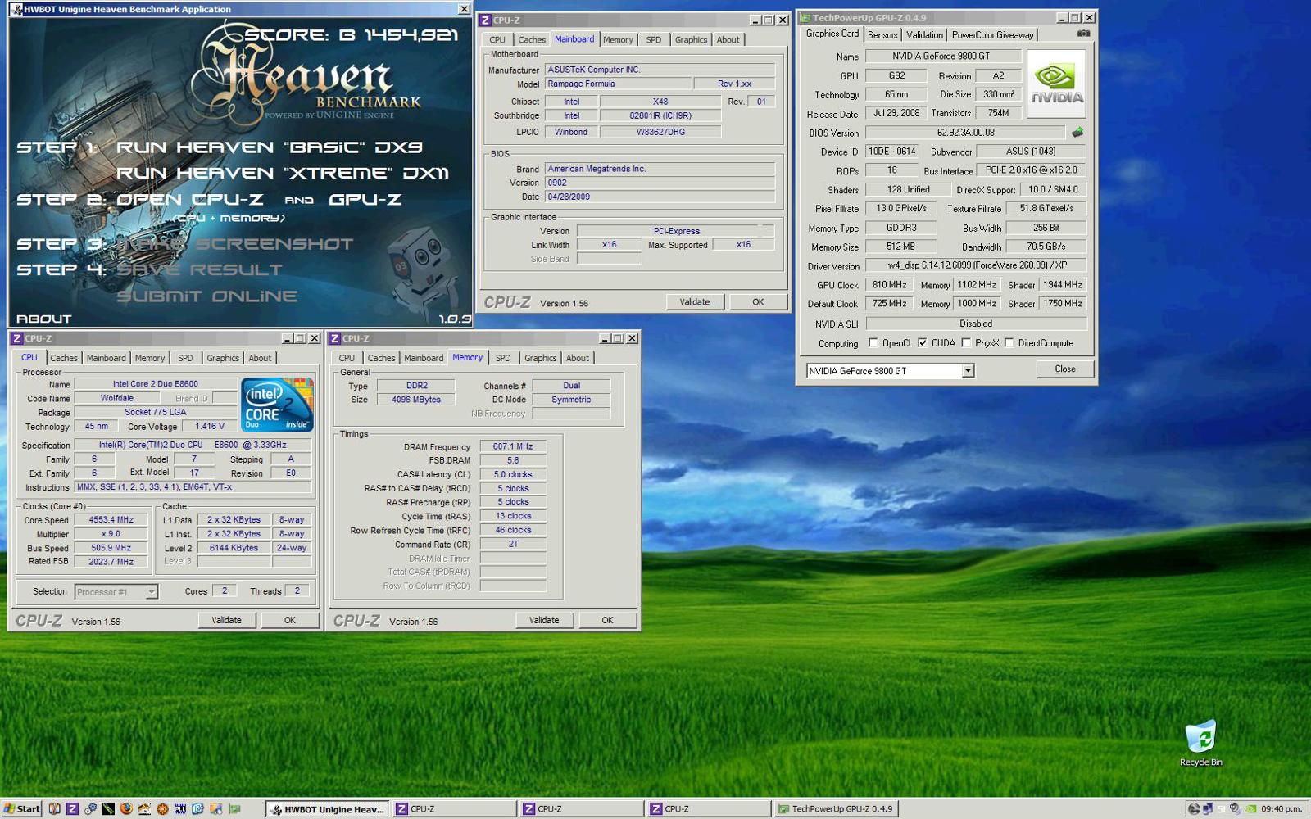1311x819 pixels.
Task: Switch to Sensors tab in GPU-Z
Action: (882, 34)
